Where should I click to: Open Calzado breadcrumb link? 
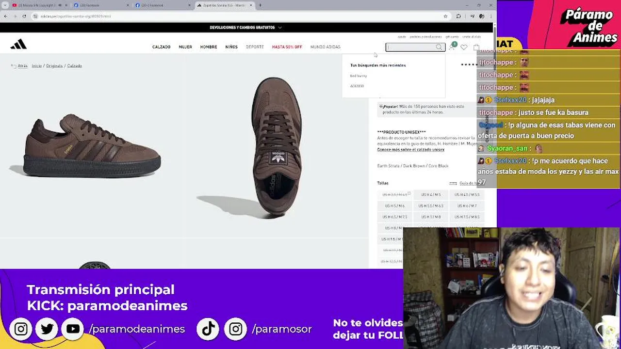(74, 66)
